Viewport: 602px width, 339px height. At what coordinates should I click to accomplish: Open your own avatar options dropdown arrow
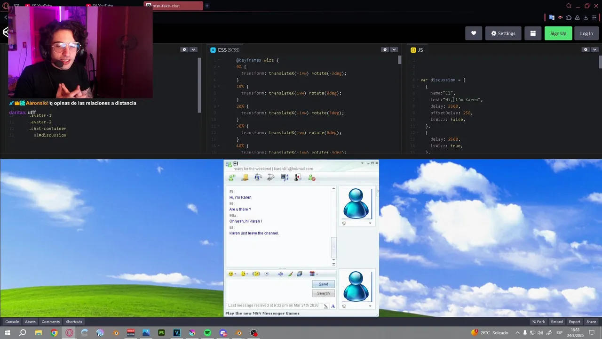tap(370, 306)
